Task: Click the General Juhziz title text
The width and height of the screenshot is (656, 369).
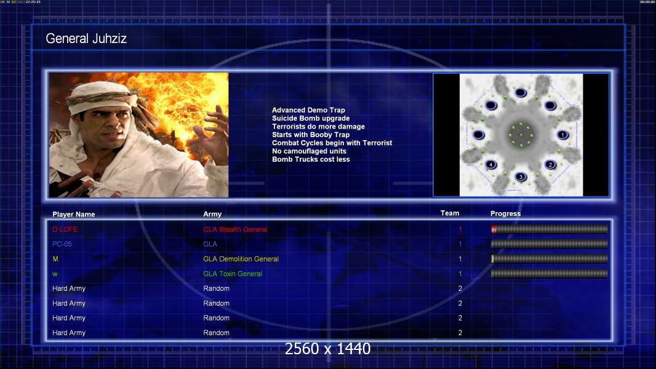Action: [x=86, y=39]
